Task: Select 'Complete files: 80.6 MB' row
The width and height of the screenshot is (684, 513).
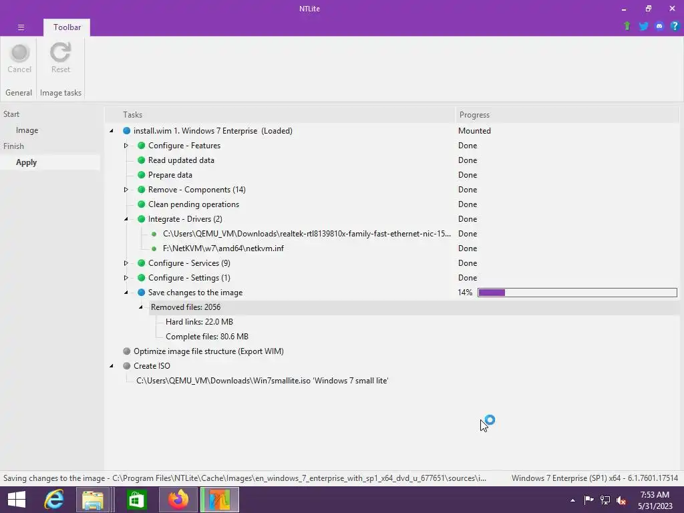Action: [x=207, y=337]
